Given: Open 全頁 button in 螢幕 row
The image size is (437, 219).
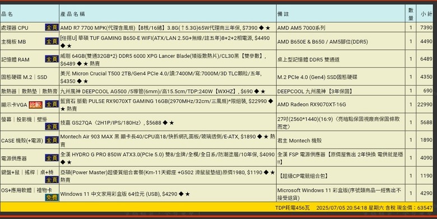Looking at the screenshot, I should coord(52,127).
